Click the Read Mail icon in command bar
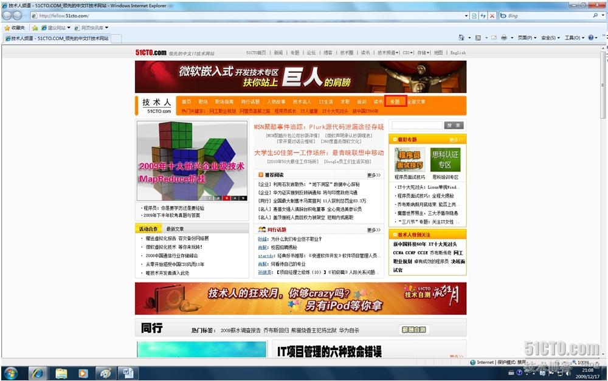The width and height of the screenshot is (608, 381). pyautogui.click(x=494, y=38)
